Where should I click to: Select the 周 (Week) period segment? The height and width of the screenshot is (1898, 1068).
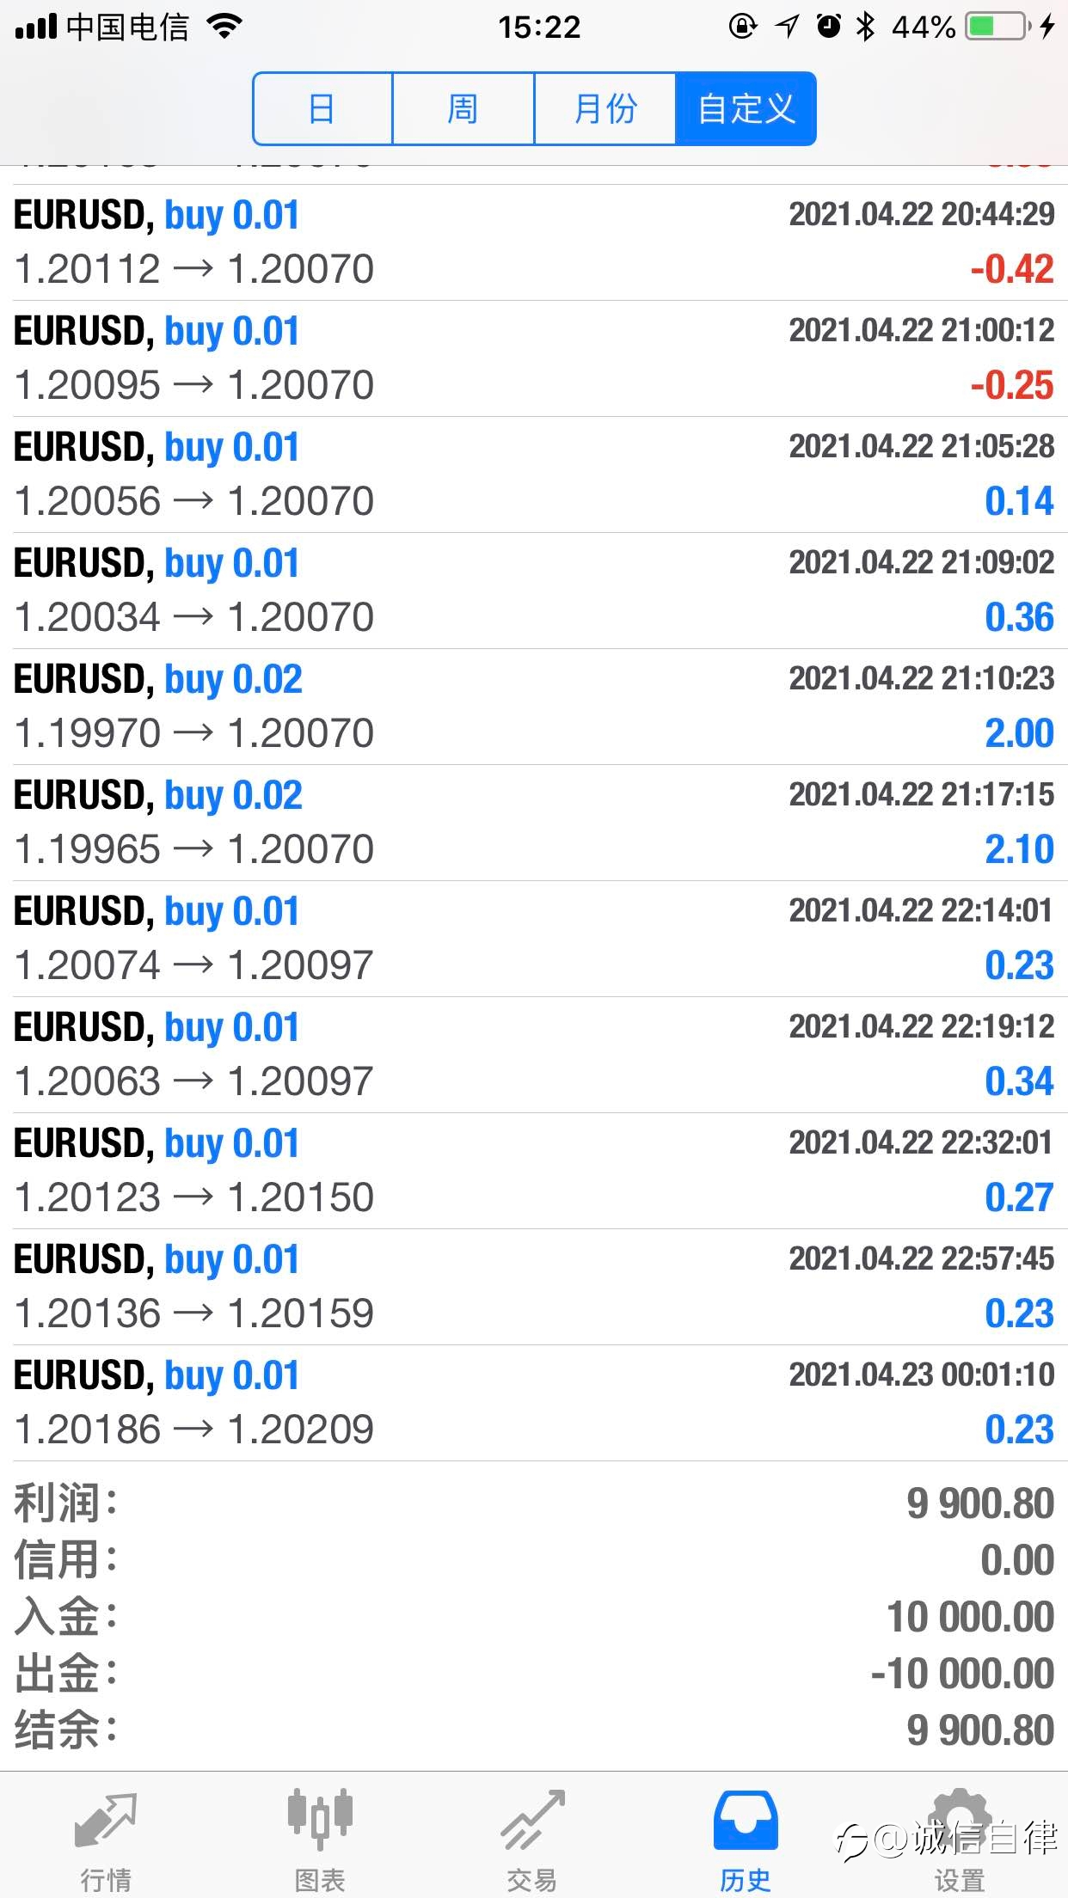pos(463,109)
